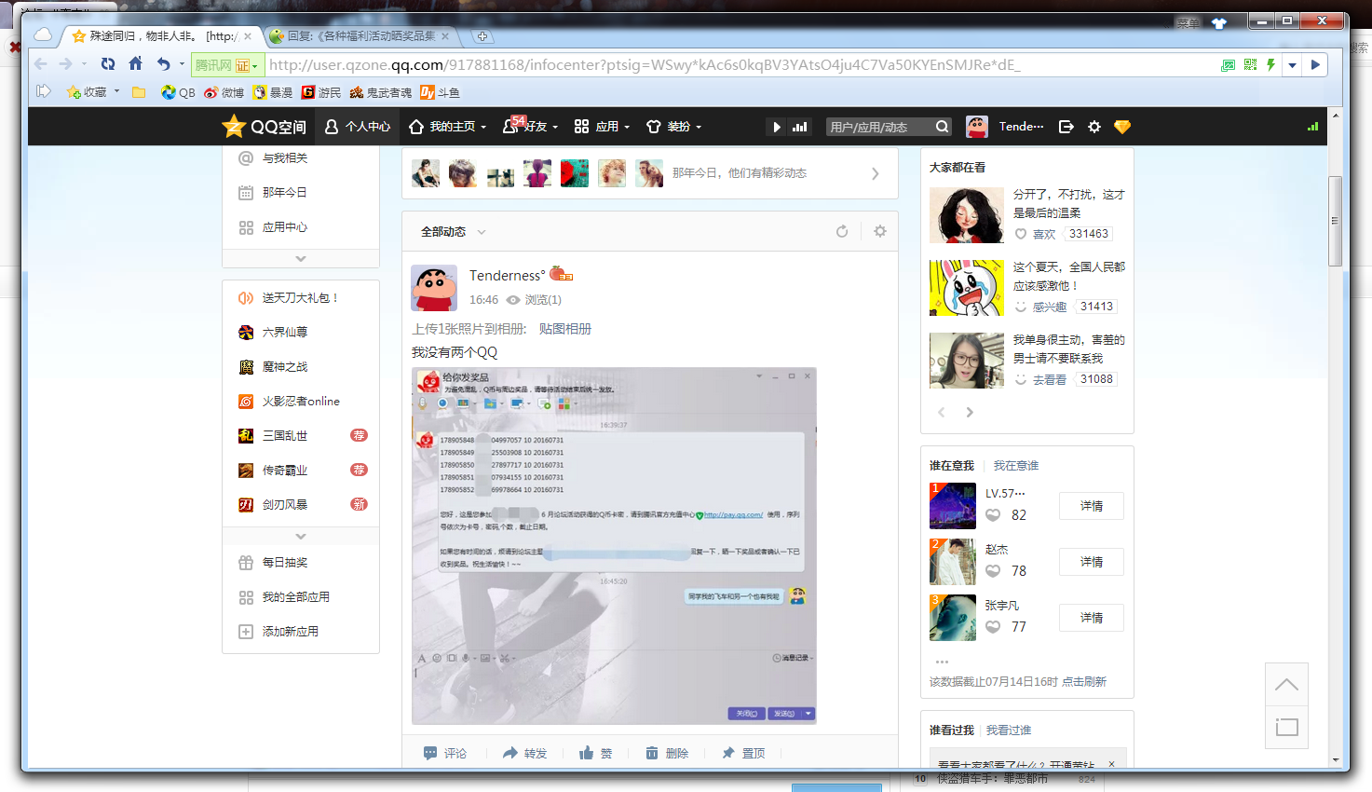The image size is (1372, 792).
Task: Expand the sidebar list below 应用中心
Action: tap(301, 259)
